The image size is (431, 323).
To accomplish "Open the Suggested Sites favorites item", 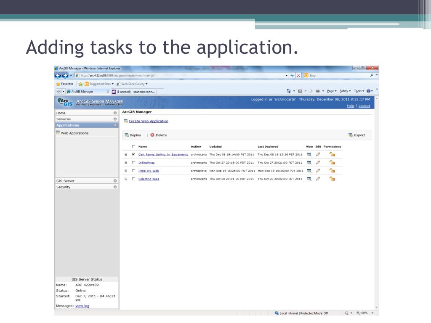I will click(99, 84).
